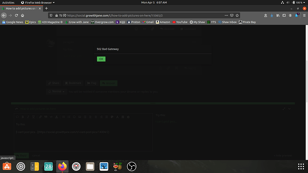Open Firefox Web Browser app menu
Screen dimensions: 308x173
tap(37, 3)
